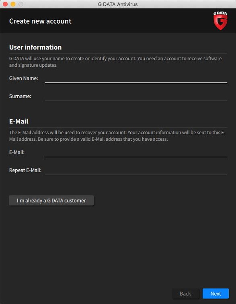Click the "Repeat E-Mail:" label

click(x=25, y=170)
